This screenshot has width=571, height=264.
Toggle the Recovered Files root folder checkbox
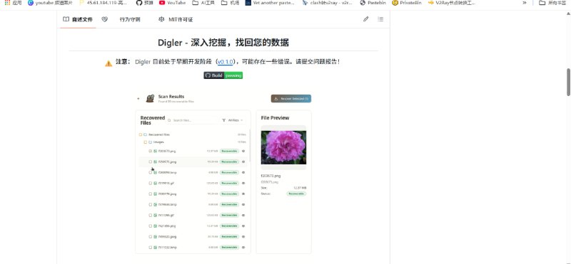pyautogui.click(x=141, y=134)
